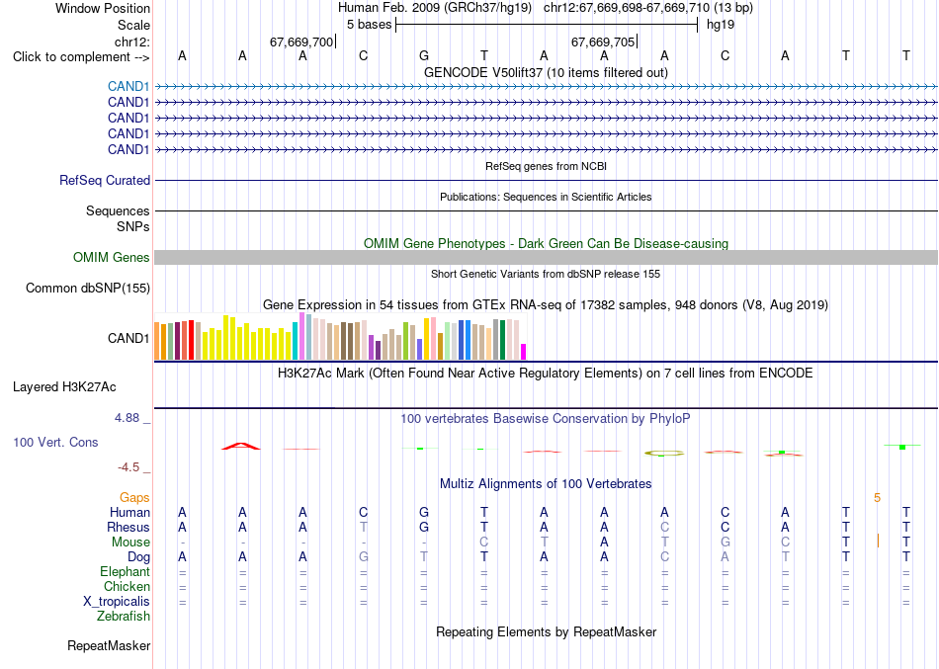The image size is (939, 669).
Task: Click the G base in the Mouse row
Action: [x=725, y=543]
